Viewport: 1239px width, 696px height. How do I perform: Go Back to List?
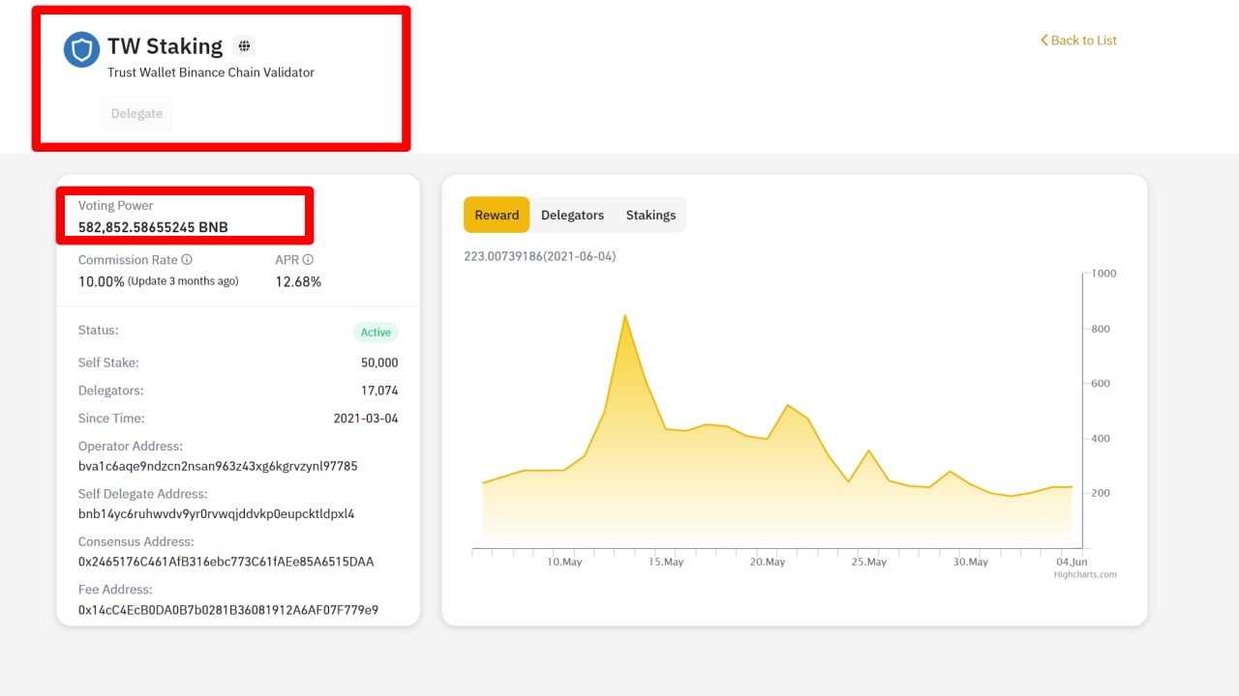(x=1078, y=41)
